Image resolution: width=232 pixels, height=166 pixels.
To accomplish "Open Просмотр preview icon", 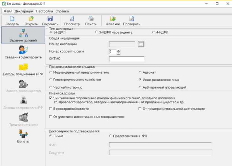I will (x=72, y=19).
